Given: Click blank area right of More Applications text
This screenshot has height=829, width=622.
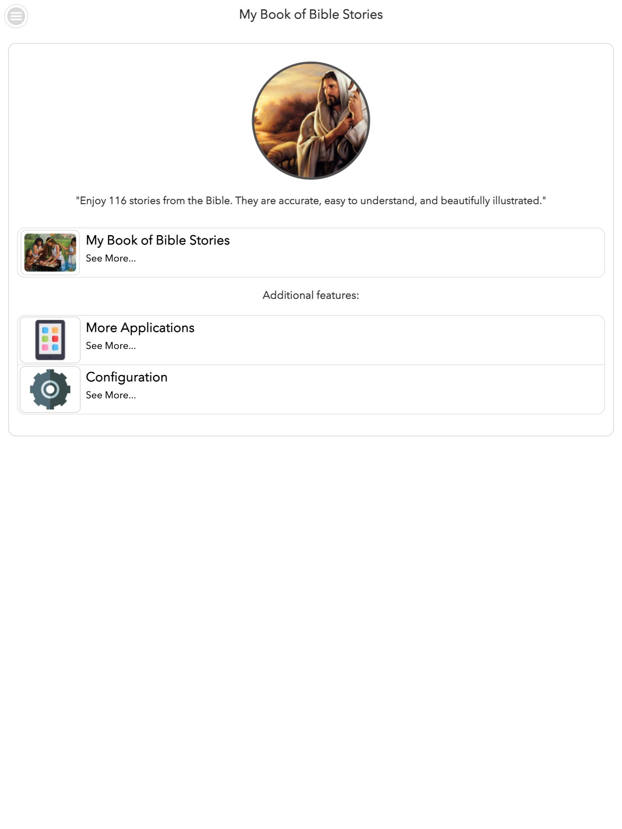Looking at the screenshot, I should (x=399, y=340).
